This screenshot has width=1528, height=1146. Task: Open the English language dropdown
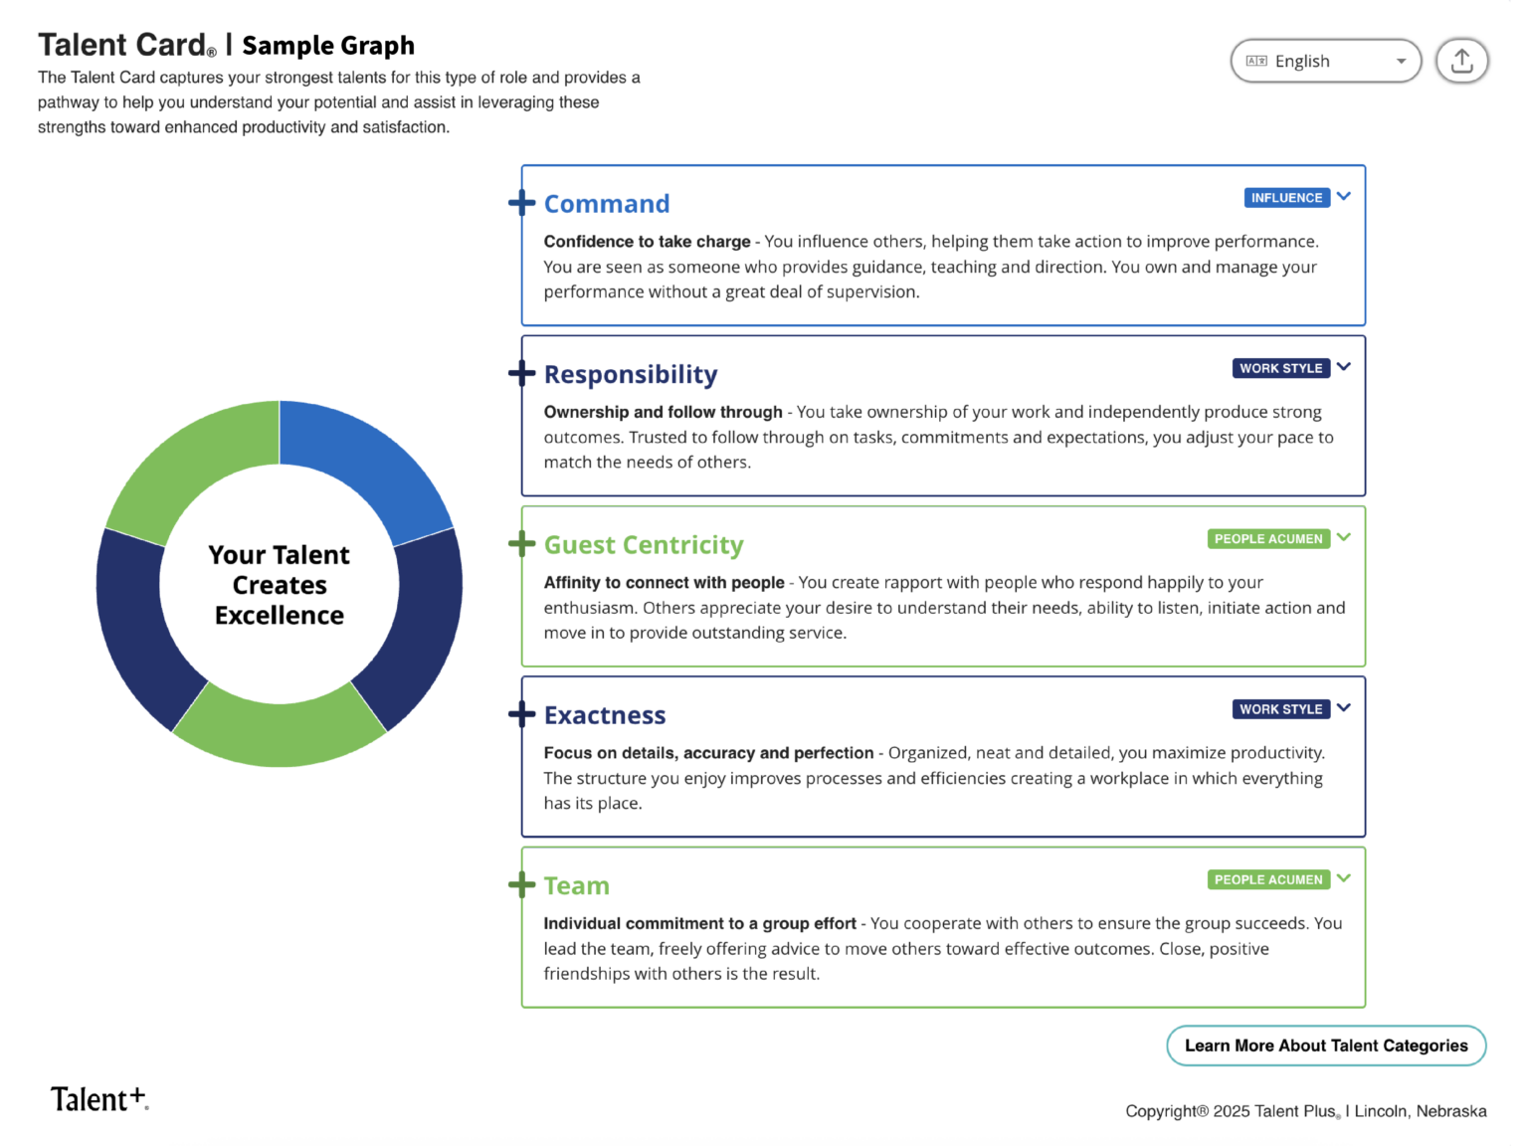tap(1325, 61)
